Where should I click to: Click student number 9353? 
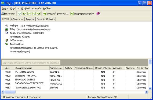pyautogui.click(x=8, y=87)
